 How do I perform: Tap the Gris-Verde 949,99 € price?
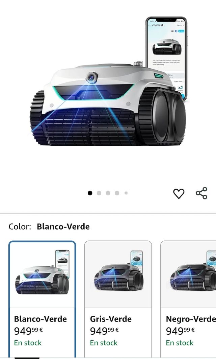[104, 331]
